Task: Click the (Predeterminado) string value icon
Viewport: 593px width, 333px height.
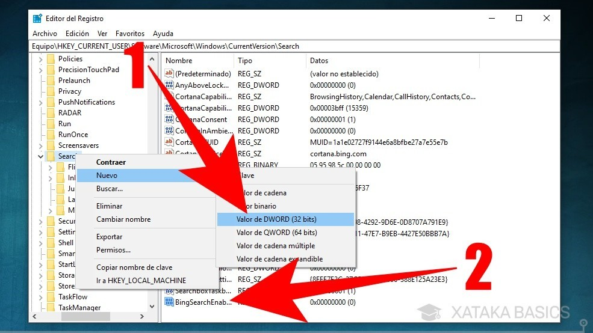Action: pos(169,73)
